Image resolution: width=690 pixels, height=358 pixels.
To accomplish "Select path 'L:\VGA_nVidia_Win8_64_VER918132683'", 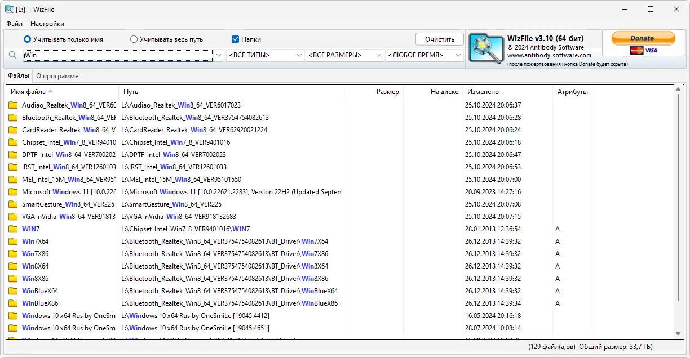I will [179, 217].
